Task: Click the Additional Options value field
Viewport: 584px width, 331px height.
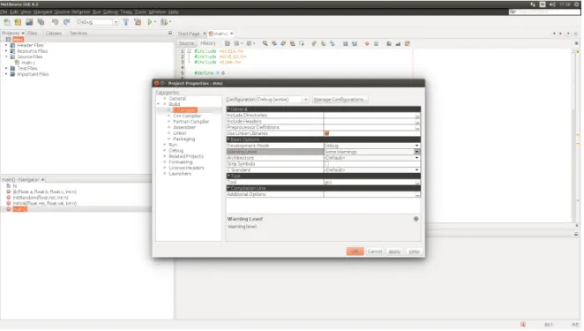Action: (369, 194)
